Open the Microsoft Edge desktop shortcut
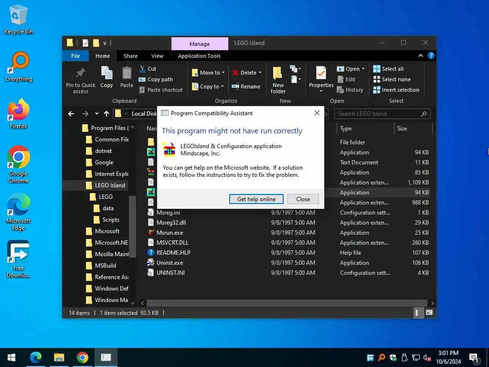 click(19, 212)
